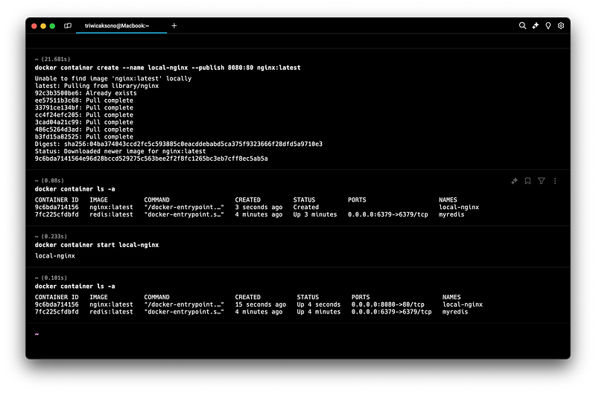This screenshot has width=596, height=393.
Task: Click the (0.233s) duration label
Action: (x=54, y=237)
